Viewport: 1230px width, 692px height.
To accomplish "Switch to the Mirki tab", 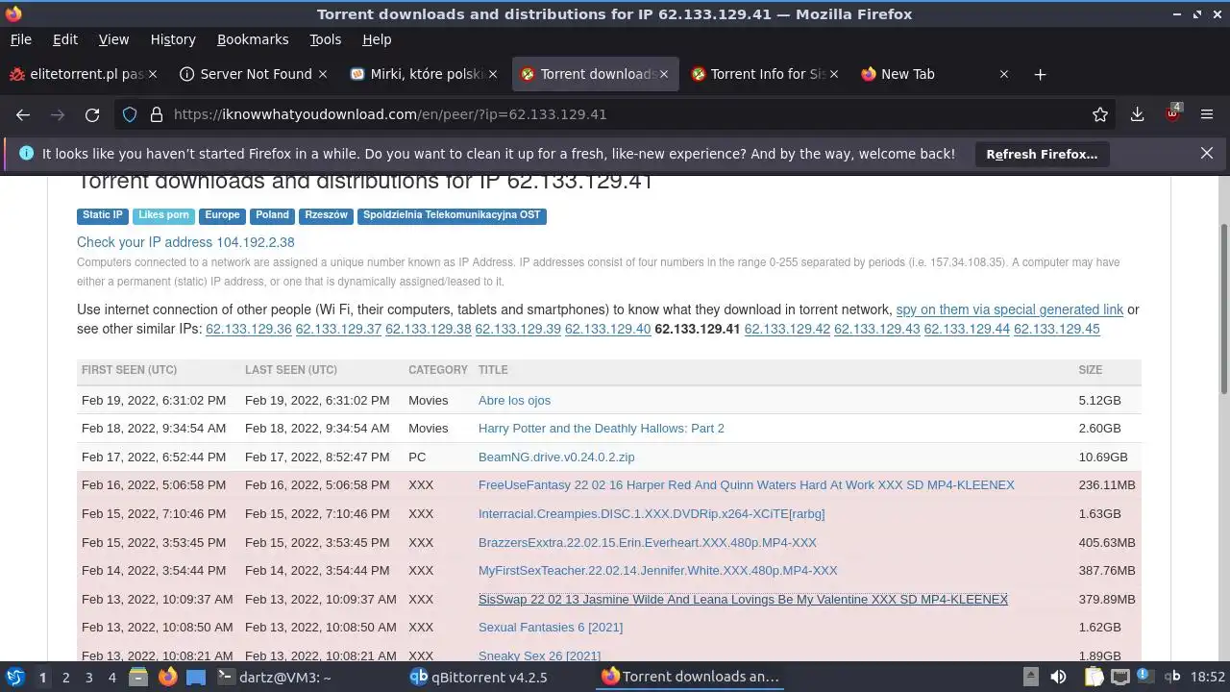I will point(425,74).
